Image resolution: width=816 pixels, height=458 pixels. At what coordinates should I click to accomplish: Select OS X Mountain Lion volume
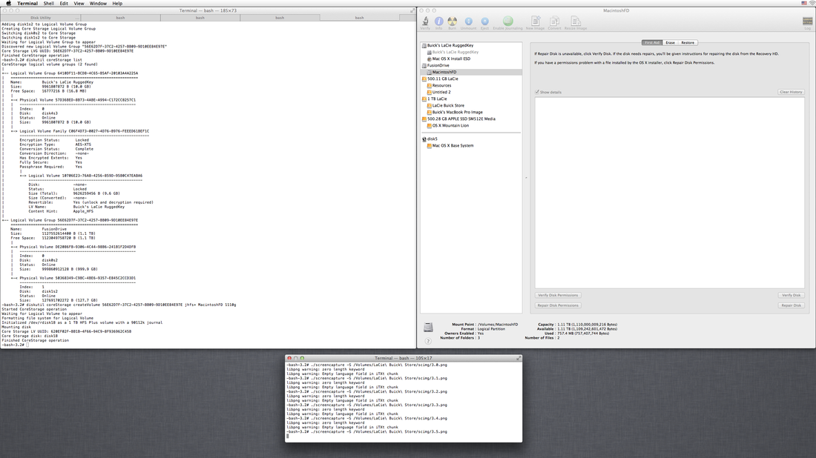coord(450,125)
